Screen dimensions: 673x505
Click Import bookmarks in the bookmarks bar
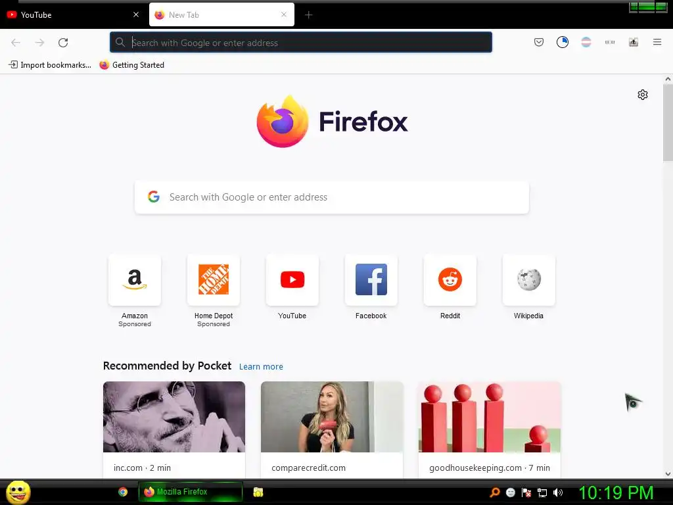50,65
